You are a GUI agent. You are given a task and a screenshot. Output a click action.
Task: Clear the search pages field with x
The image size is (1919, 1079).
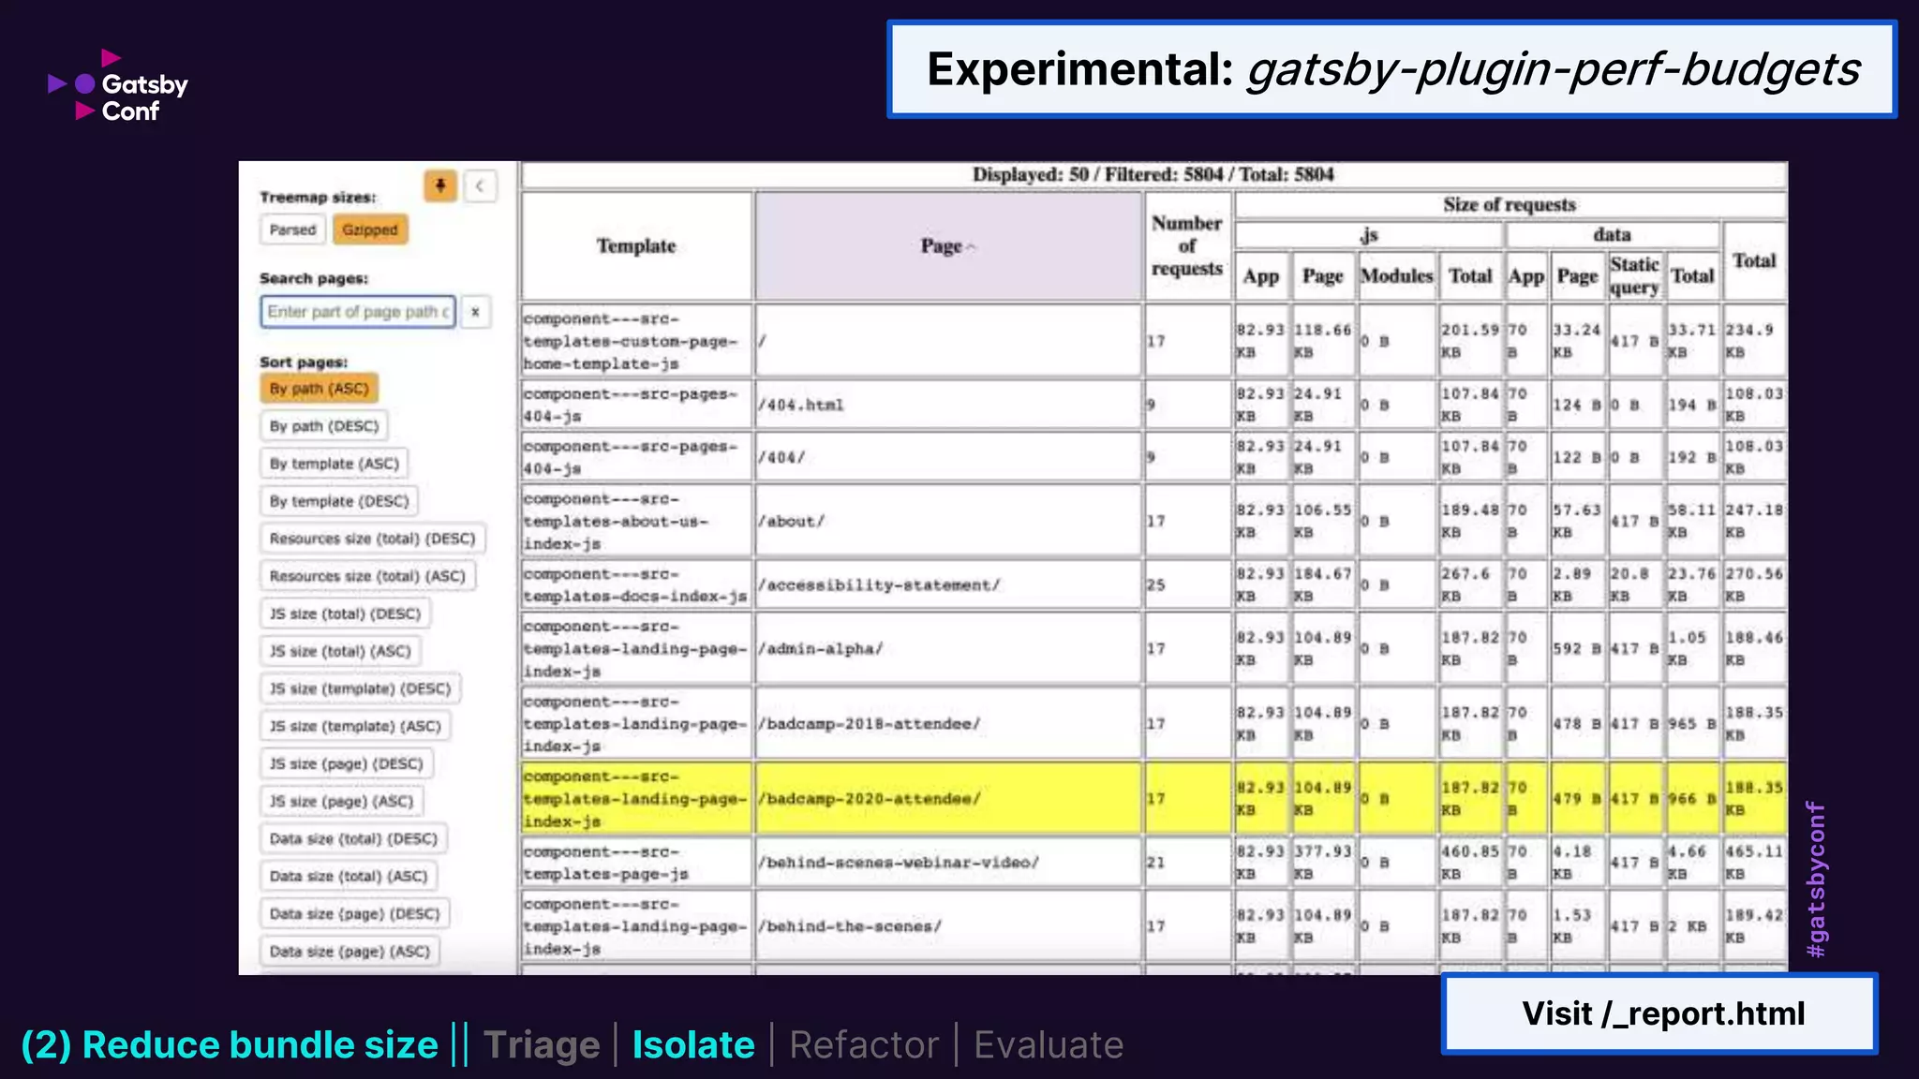click(475, 312)
